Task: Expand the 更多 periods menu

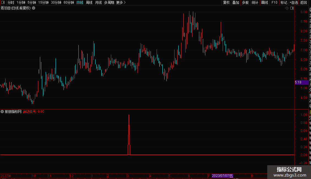Action: point(121,2)
